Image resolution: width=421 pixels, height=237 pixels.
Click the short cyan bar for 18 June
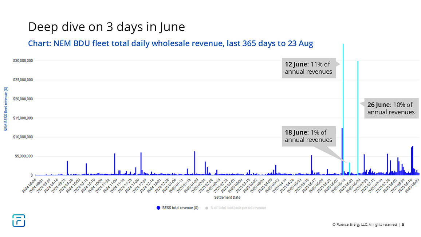click(349, 169)
